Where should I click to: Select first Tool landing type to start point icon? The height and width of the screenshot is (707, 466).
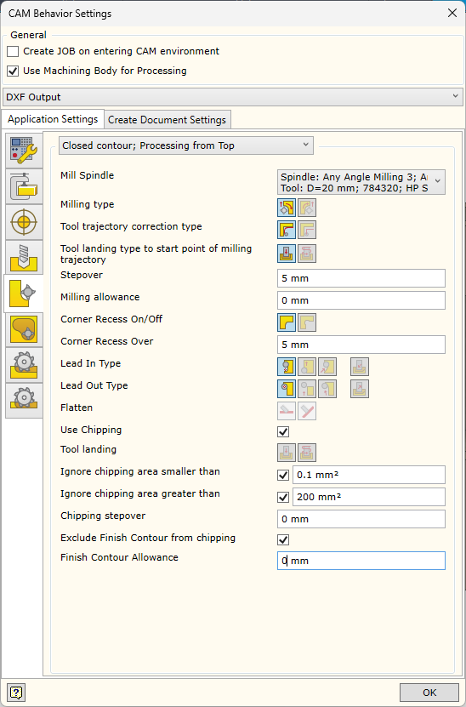[x=287, y=254]
